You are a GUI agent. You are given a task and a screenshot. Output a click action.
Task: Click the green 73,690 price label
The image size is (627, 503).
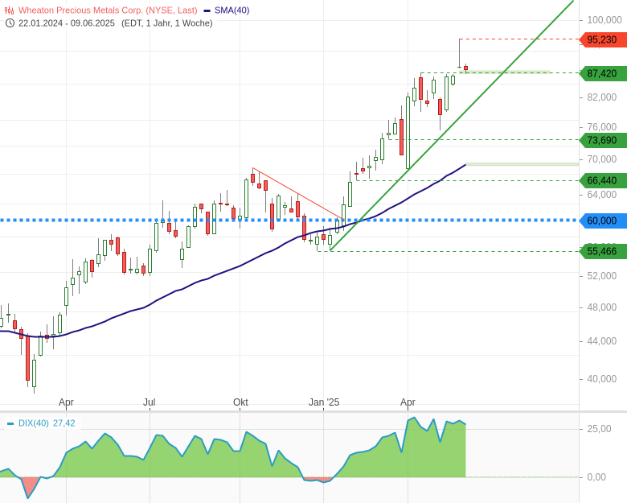604,140
